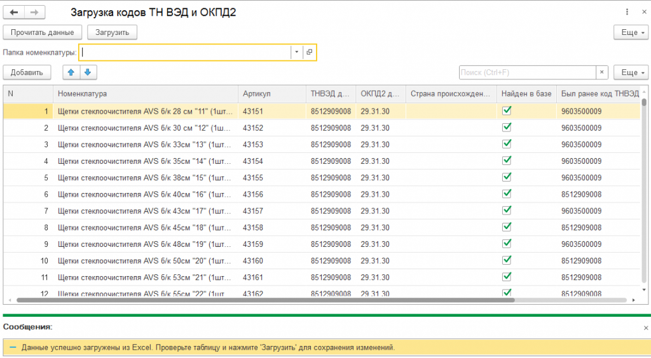
Task: Click the 'Прочитать данные' button
Action: point(43,32)
